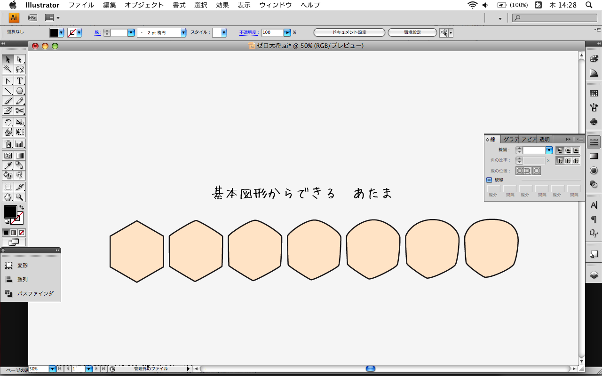
Task: Click the 環境設定 button
Action: click(412, 32)
